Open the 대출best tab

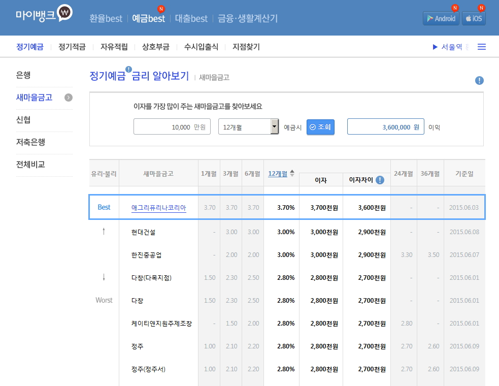pos(191,18)
